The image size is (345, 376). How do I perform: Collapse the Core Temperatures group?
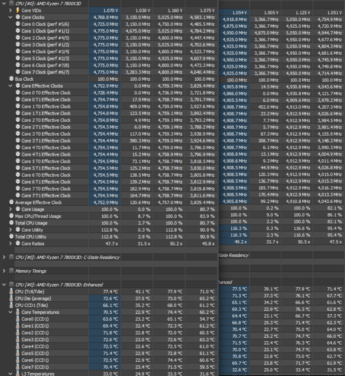[11, 312]
